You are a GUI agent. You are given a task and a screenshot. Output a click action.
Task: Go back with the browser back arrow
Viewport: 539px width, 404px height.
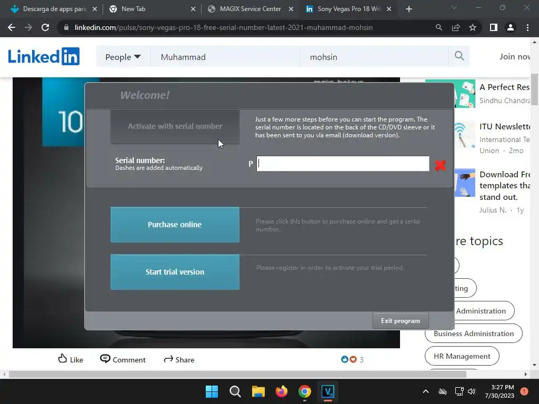[12, 27]
